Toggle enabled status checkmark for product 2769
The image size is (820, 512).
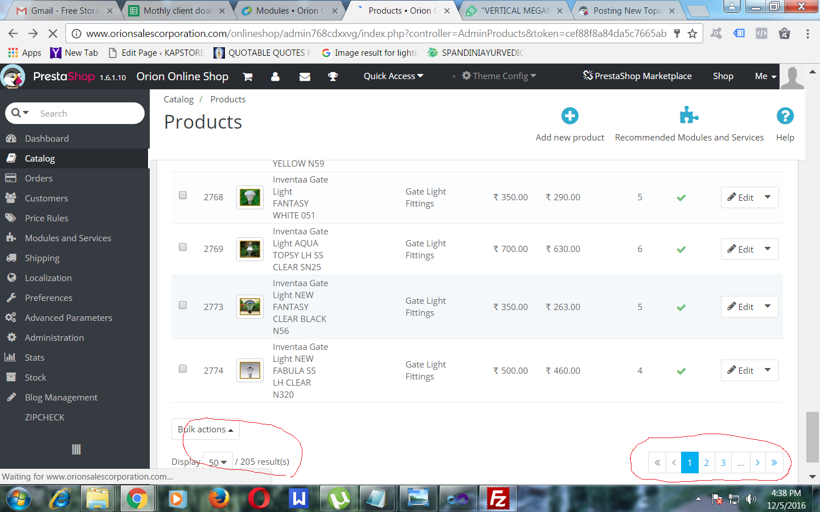point(681,249)
